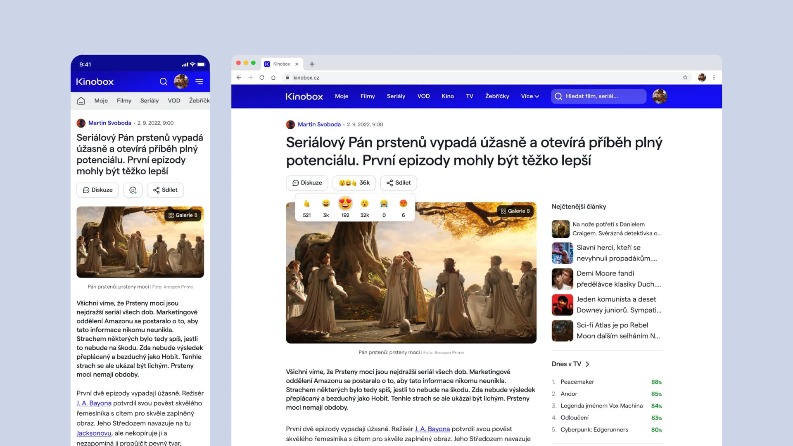
Task: Select Filmy tab in mobile nav
Action: point(124,101)
